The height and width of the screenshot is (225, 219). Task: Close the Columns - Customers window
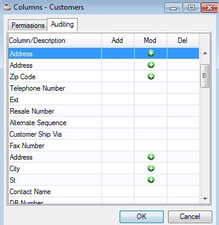[x=209, y=8]
